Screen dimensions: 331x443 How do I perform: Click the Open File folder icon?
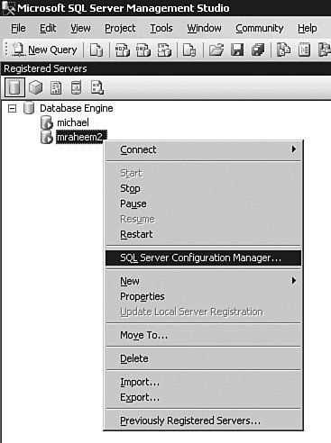pyautogui.click(x=216, y=50)
